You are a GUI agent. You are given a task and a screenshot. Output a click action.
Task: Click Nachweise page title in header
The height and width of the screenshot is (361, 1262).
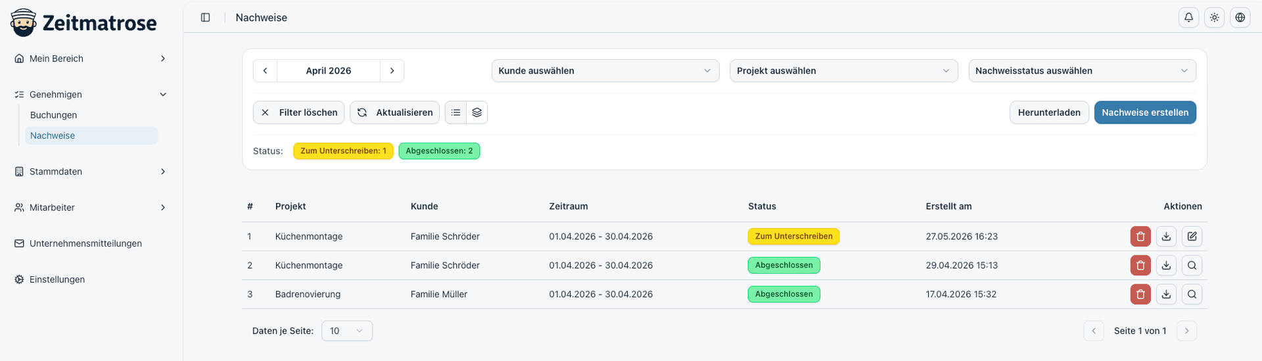[261, 18]
